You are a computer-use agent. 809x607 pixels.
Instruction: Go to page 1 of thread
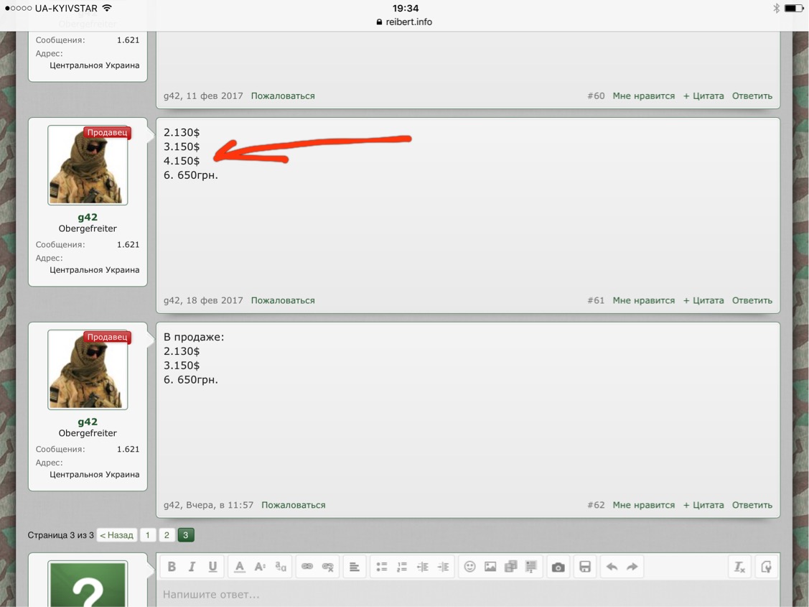click(148, 535)
